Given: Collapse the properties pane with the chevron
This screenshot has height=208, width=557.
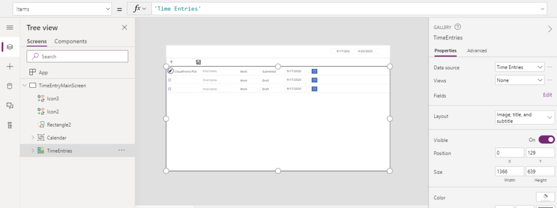Looking at the screenshot, I should [550, 29].
